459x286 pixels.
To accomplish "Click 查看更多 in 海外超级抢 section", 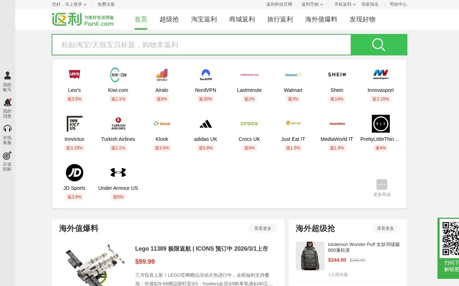I will click(385, 228).
